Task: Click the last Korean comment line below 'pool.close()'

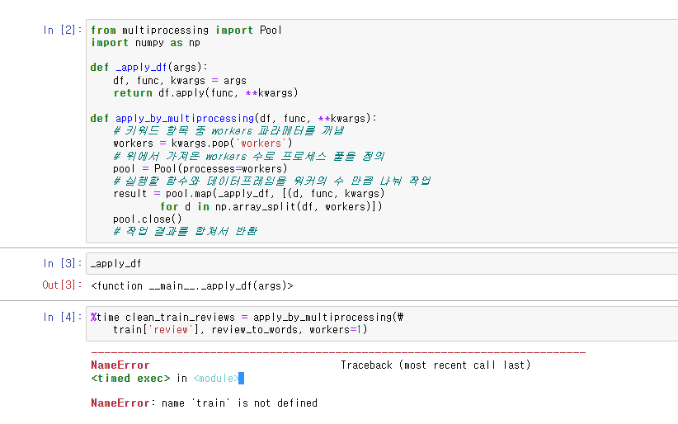Action: point(185,232)
